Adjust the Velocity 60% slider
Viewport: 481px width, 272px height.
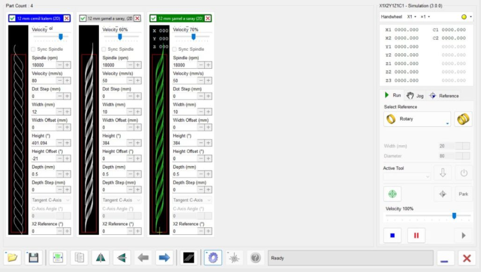120,36
